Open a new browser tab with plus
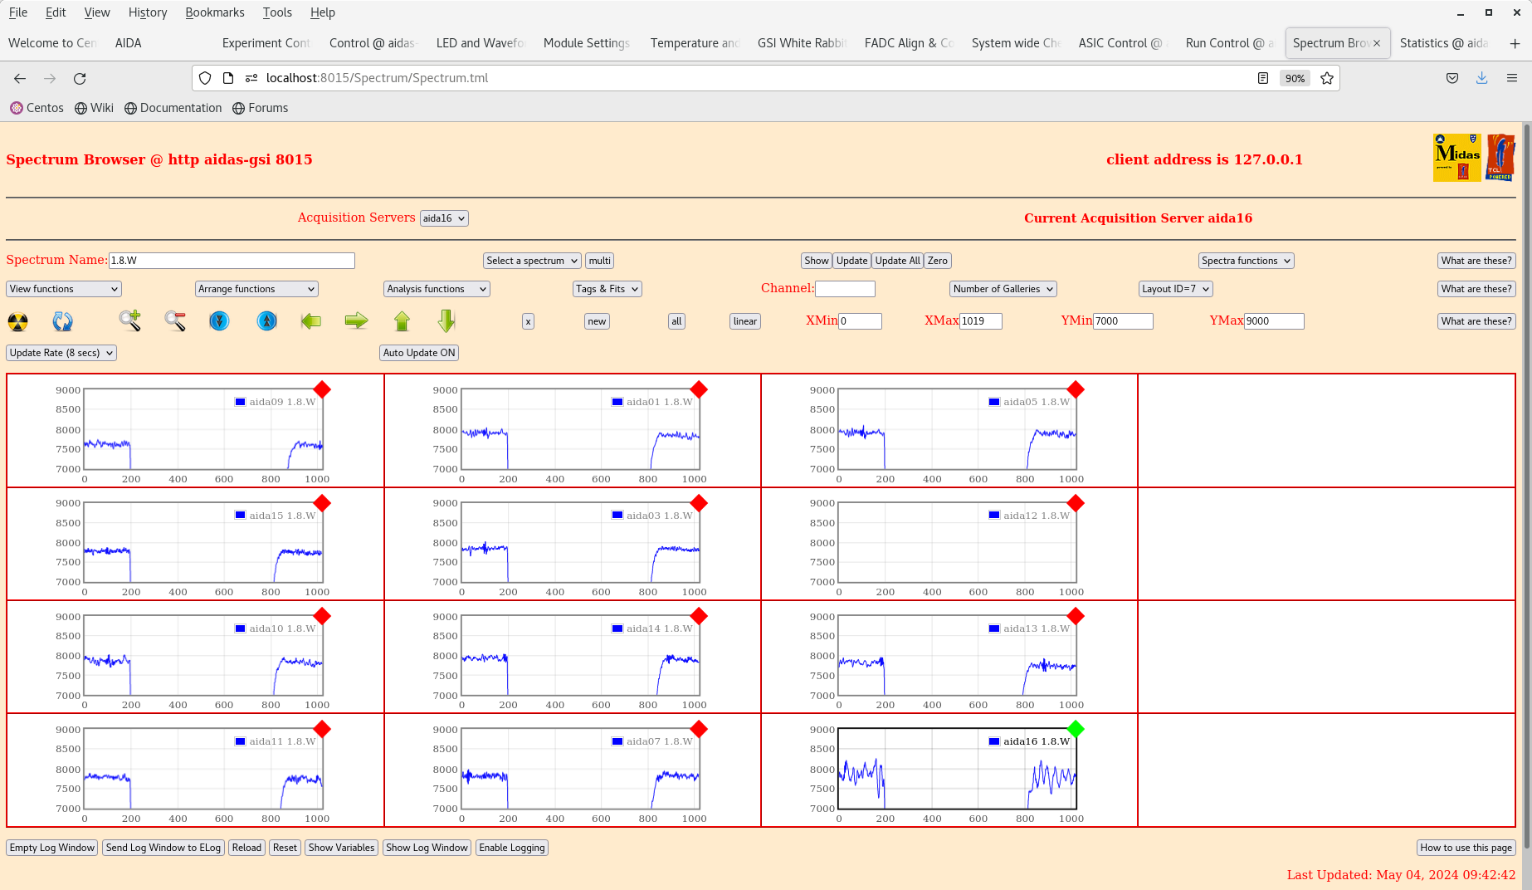 [x=1515, y=43]
